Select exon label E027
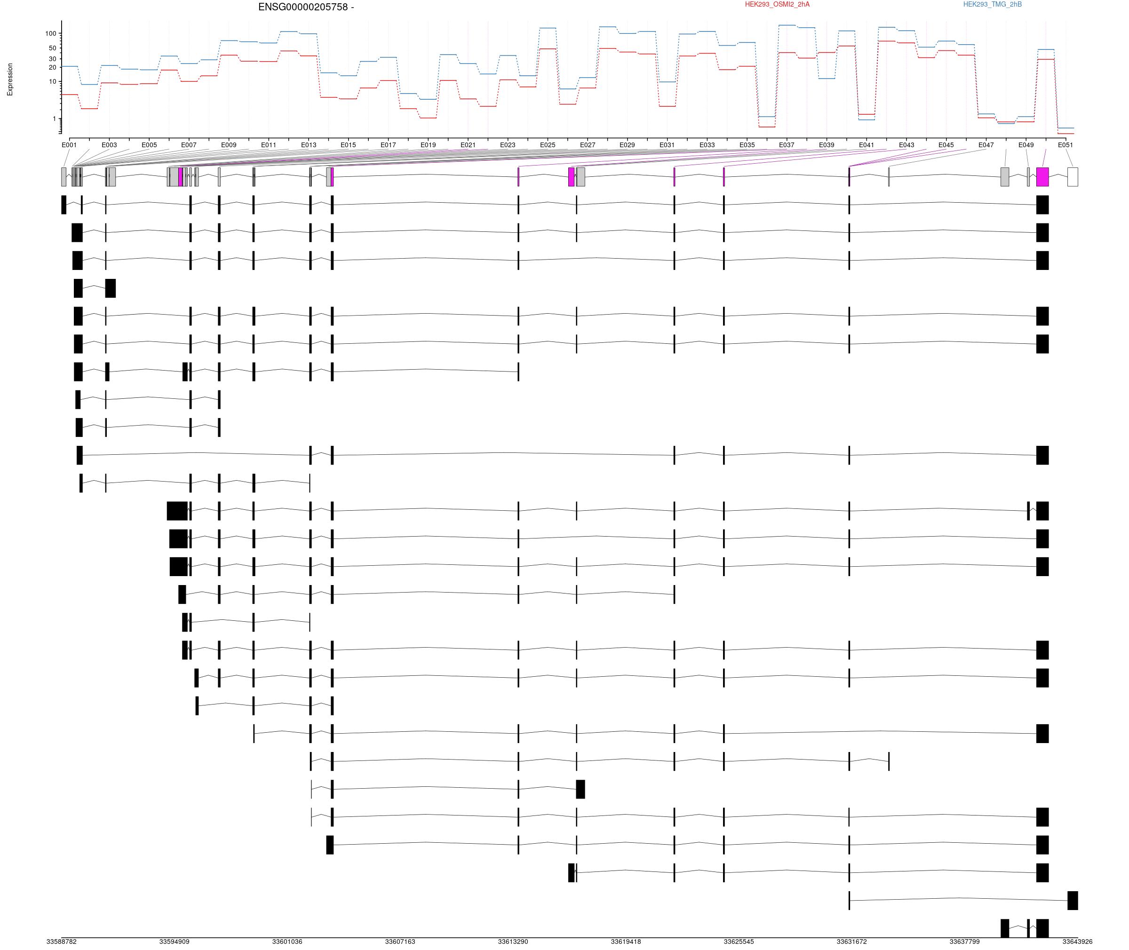The image size is (1129, 950). click(x=588, y=145)
